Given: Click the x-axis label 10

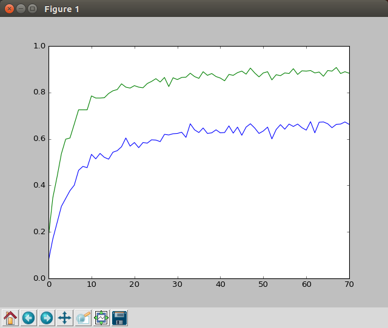Looking at the screenshot, I should pyautogui.click(x=92, y=284).
